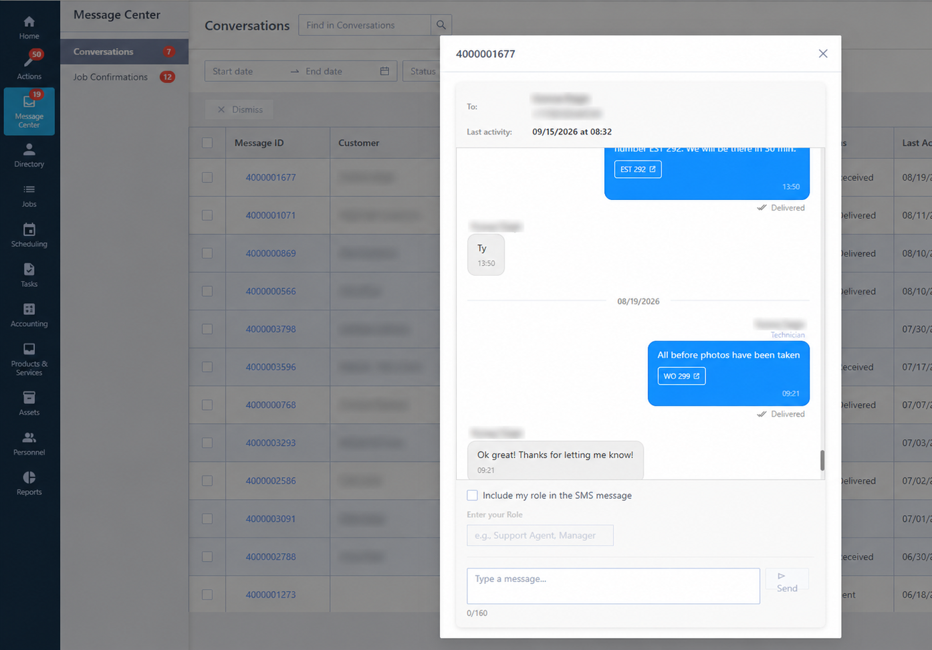Go to Message Center in sidebar
This screenshot has height=650, width=932.
point(29,111)
